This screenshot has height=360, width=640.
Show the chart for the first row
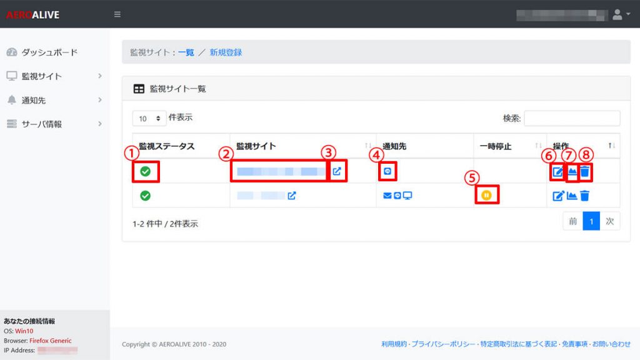point(572,171)
